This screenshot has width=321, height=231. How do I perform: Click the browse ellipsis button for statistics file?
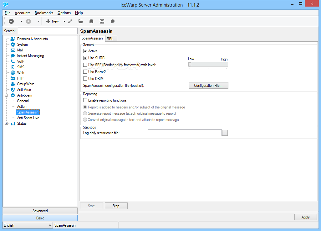click(x=225, y=133)
